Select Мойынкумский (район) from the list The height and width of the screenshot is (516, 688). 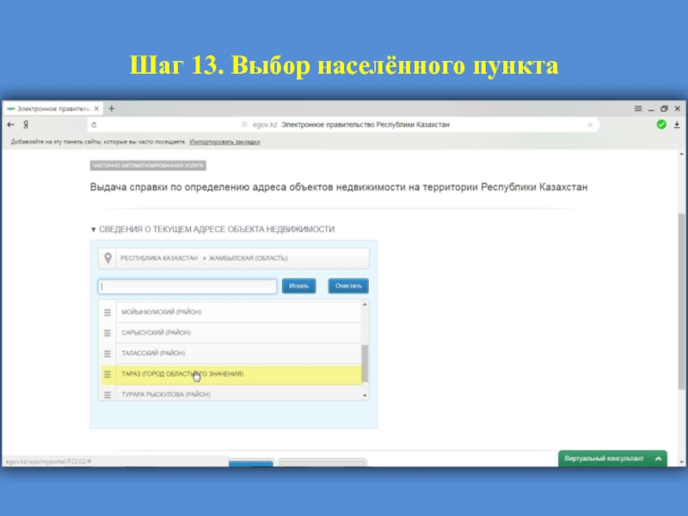[238, 312]
